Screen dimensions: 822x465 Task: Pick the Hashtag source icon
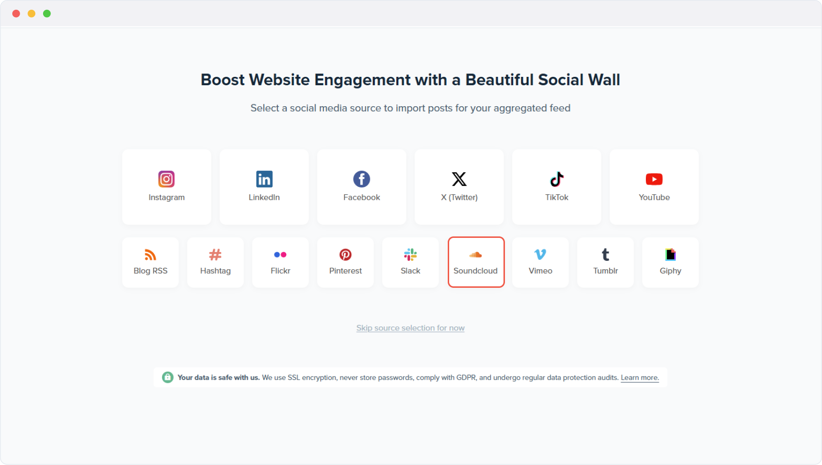tap(215, 255)
